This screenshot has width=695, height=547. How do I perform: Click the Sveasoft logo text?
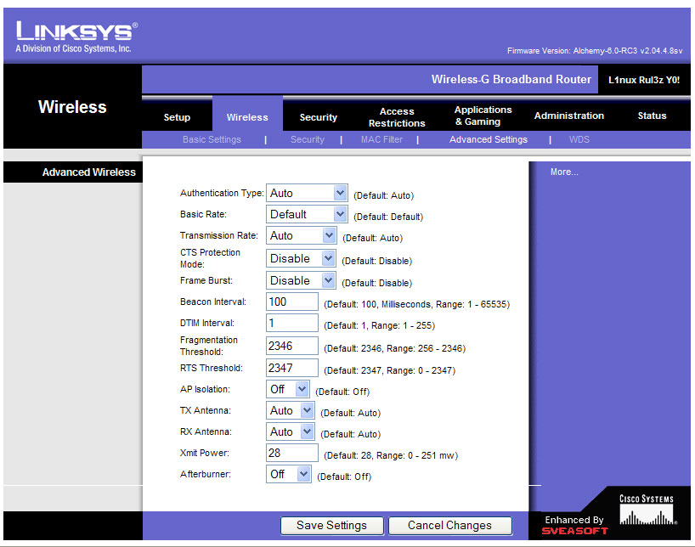point(575,531)
